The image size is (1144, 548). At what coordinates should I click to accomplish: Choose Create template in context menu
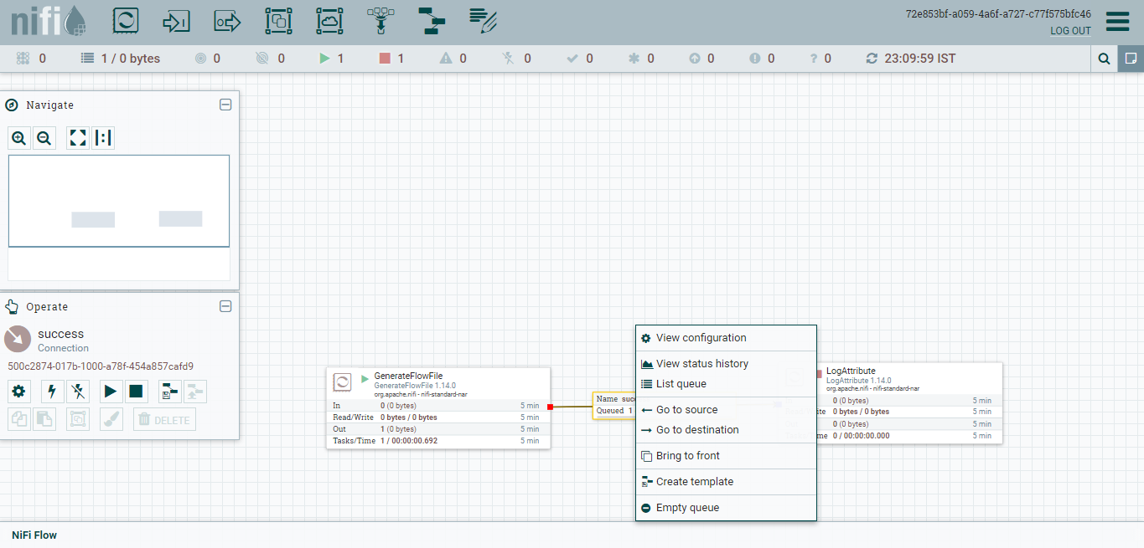(x=726, y=482)
